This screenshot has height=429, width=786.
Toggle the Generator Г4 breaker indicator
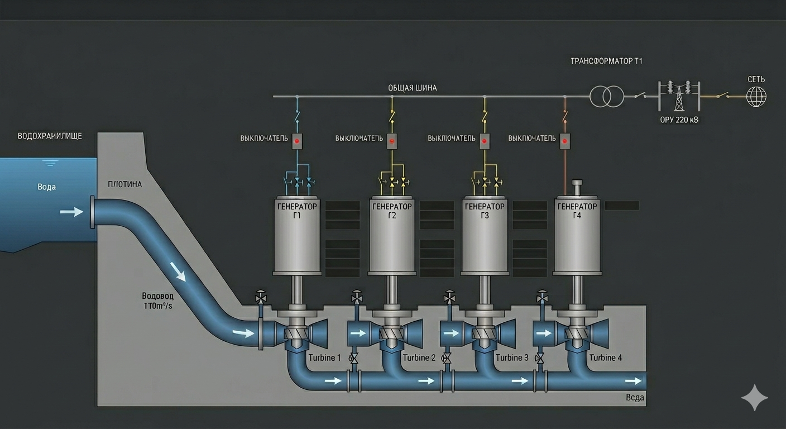pyautogui.click(x=565, y=141)
